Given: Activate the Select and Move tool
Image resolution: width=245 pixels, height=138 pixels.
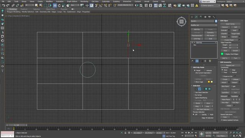Looking at the screenshot, I should [55, 5].
